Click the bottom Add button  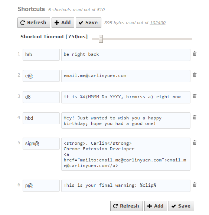(x=156, y=206)
